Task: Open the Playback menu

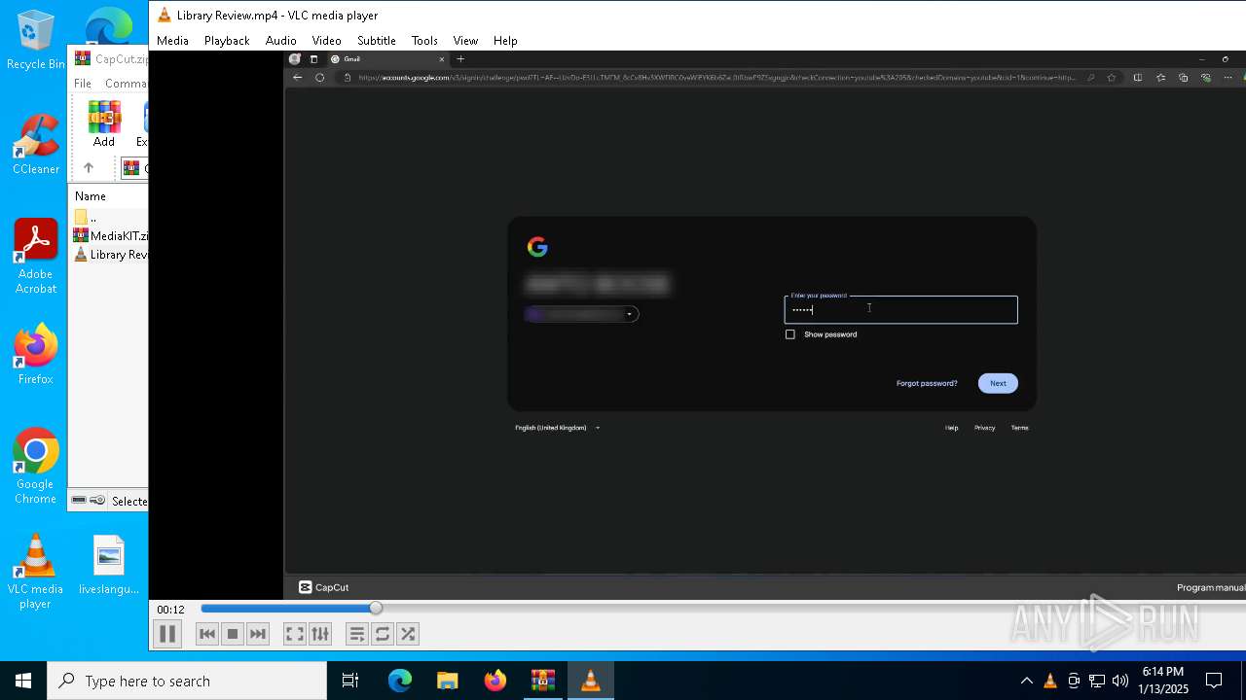Action: coord(227,41)
